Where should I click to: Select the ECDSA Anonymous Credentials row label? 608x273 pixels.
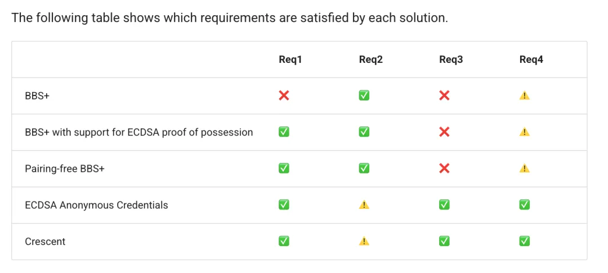click(97, 205)
